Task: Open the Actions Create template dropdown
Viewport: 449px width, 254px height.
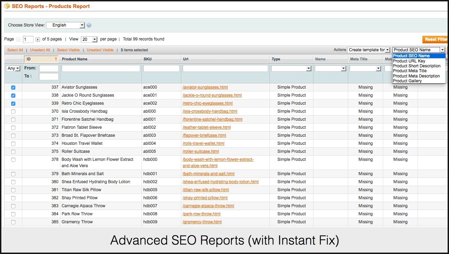Action: pos(368,50)
